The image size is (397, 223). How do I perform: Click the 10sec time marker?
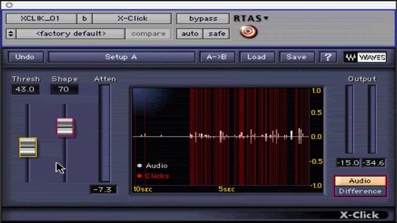click(143, 189)
